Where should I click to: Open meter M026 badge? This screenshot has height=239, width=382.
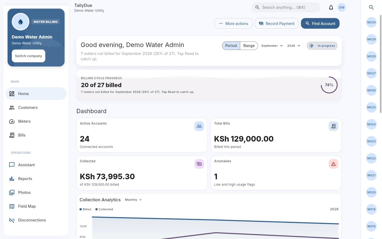371,90
